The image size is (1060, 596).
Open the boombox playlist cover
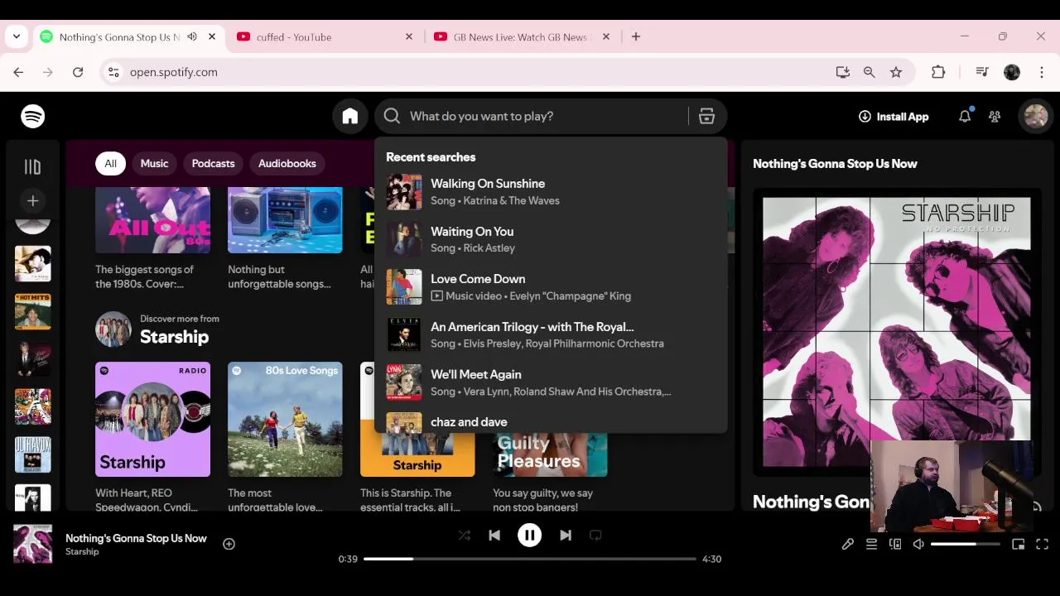tap(285, 220)
